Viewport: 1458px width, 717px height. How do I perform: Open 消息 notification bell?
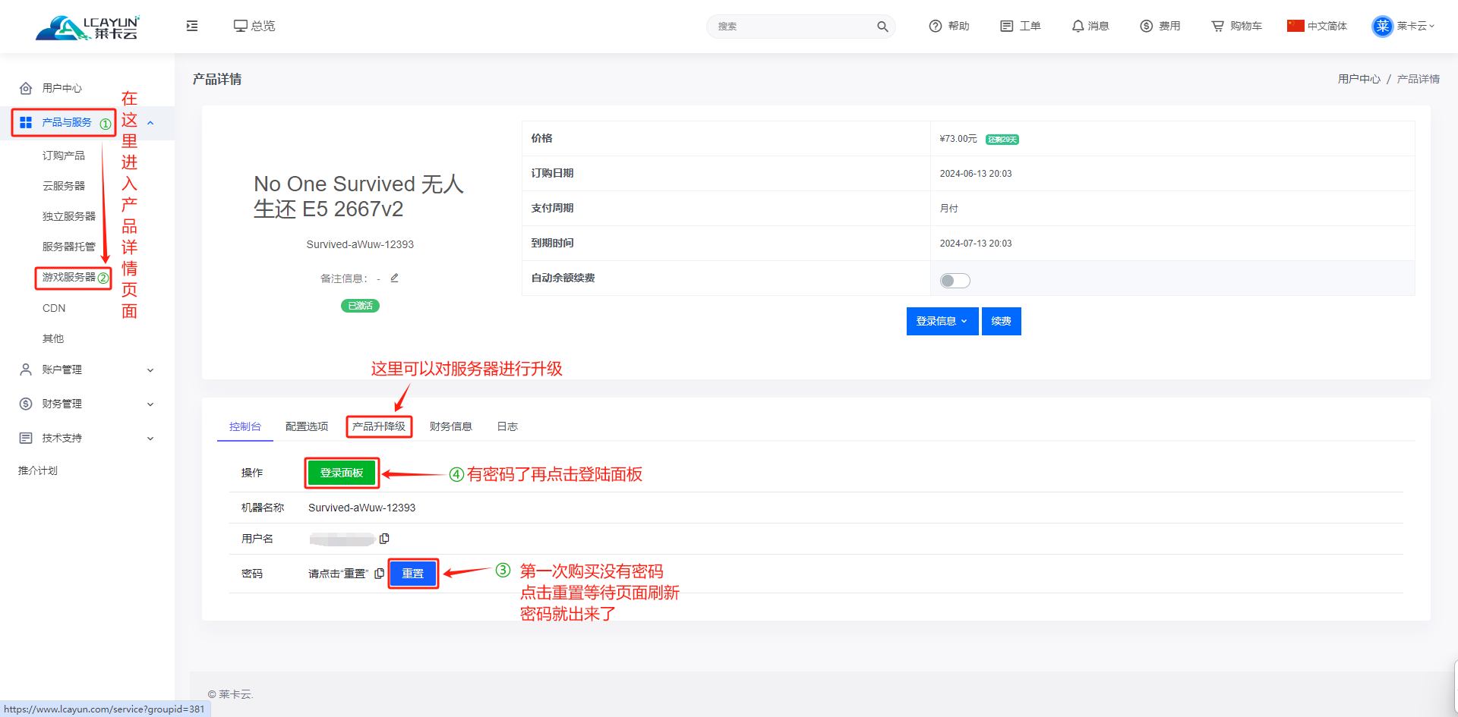[x=1078, y=26]
